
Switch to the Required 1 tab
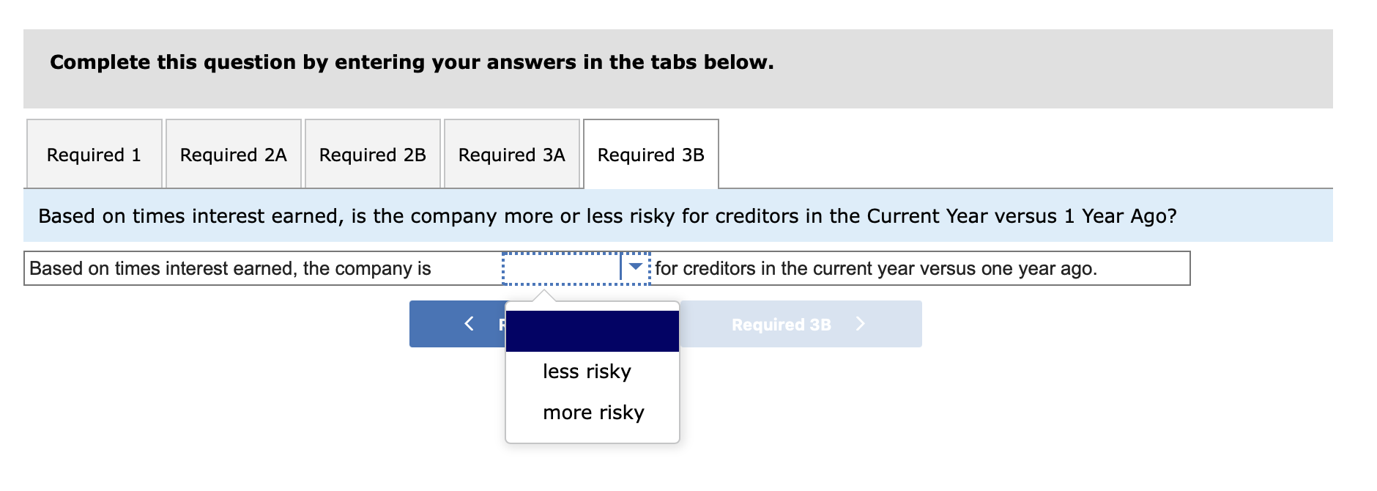click(x=94, y=155)
